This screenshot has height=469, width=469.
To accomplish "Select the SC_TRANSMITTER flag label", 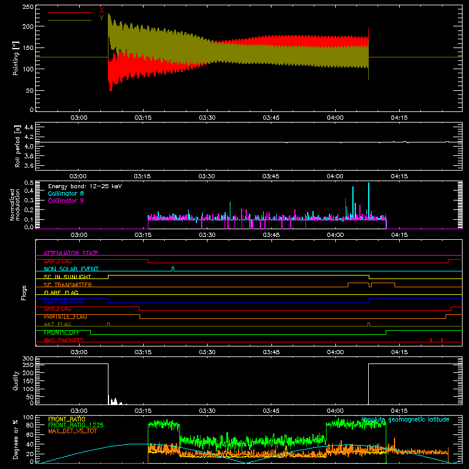I will click(x=68, y=285).
